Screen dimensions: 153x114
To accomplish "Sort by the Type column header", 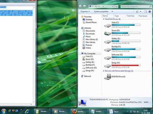I will [120, 16].
